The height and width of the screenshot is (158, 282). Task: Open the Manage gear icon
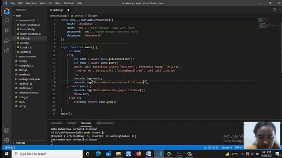tap(7, 140)
